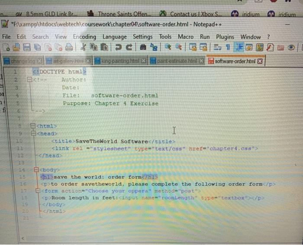
Task: Close the art-gallery.html tab
Action: (88, 61)
